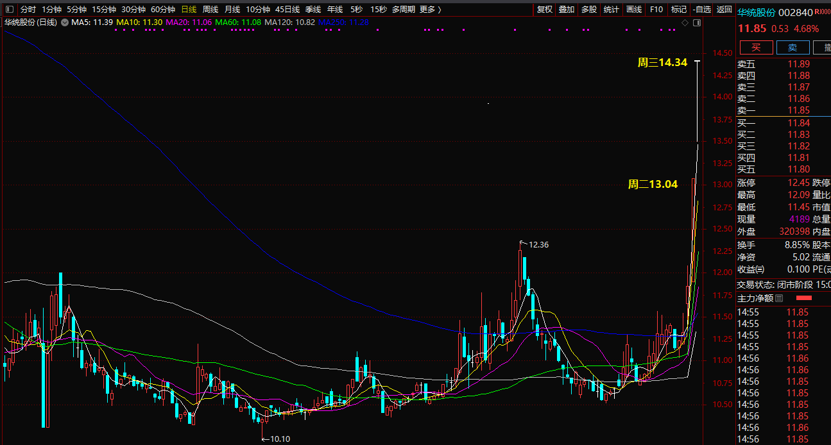This screenshot has width=831, height=445.
Task: Select the 5秒 period
Action: [x=356, y=10]
